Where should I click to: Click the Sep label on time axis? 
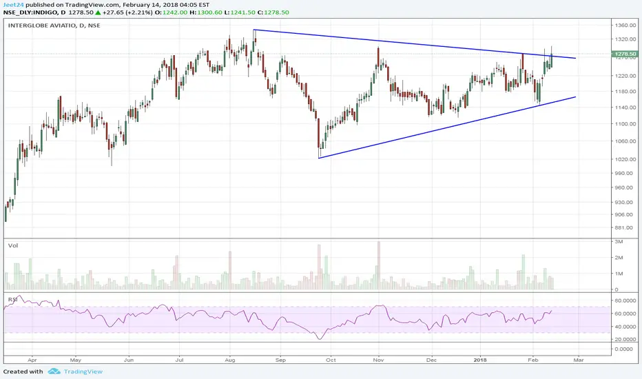click(x=280, y=360)
